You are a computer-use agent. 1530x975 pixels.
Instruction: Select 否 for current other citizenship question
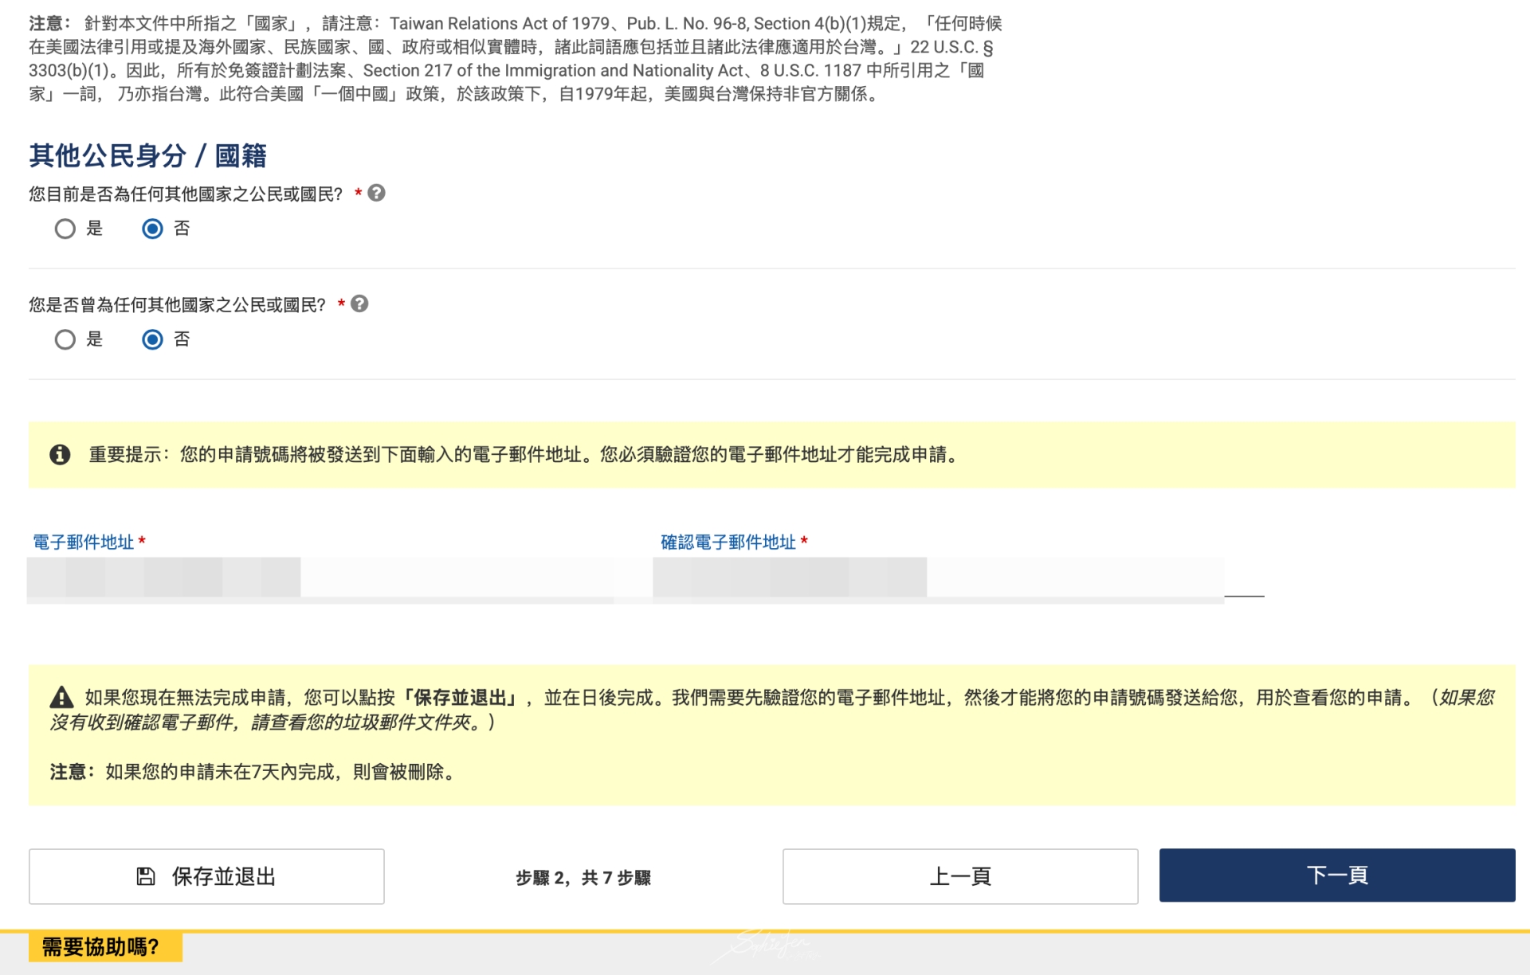(151, 229)
